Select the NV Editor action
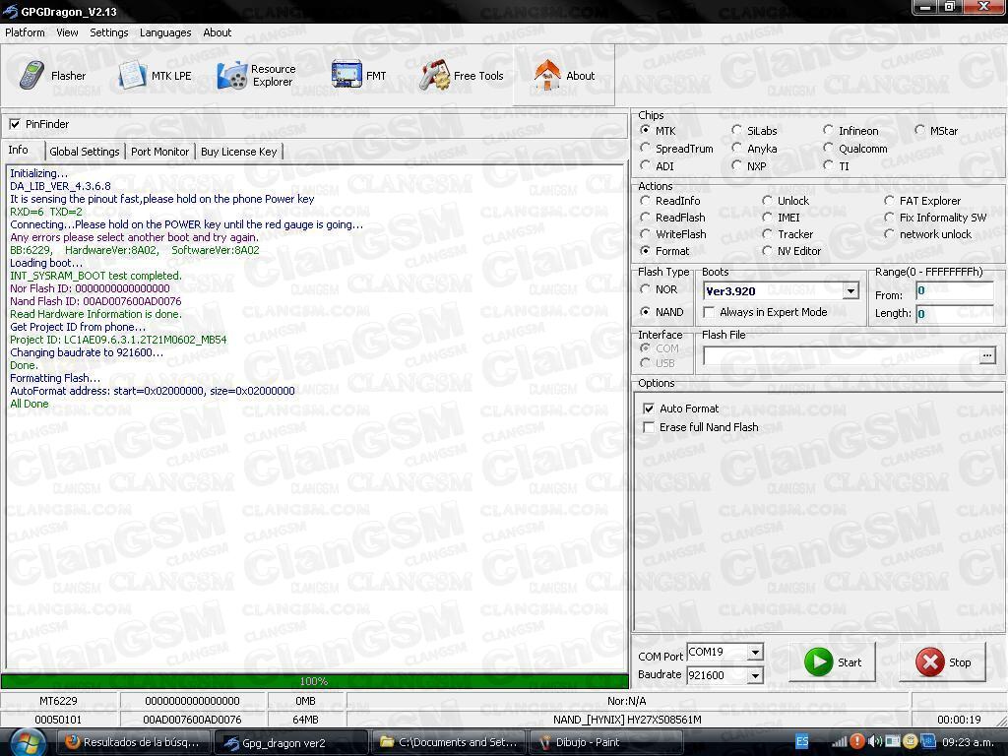 point(767,251)
